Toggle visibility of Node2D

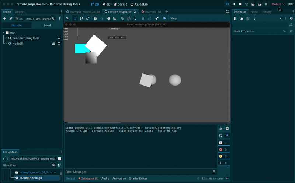[59, 44]
